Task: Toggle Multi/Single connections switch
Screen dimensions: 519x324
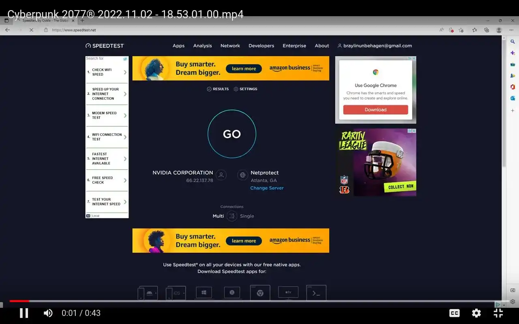Action: point(232,216)
